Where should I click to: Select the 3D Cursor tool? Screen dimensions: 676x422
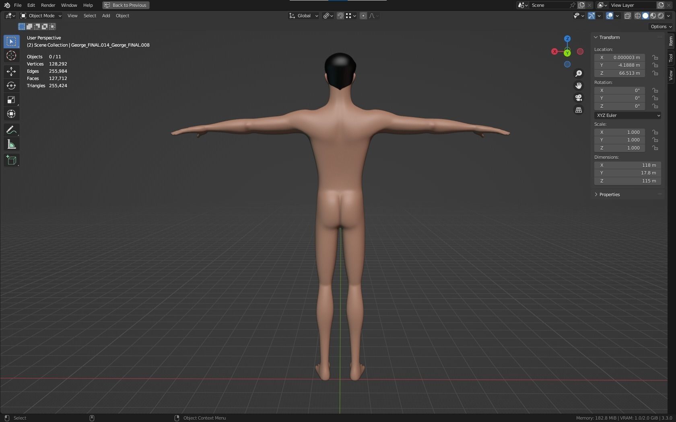click(x=11, y=55)
